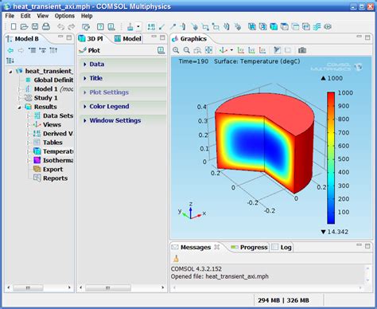
Task: Click the Zoom Out magnifier in Graphics toolbar
Action: point(187,50)
